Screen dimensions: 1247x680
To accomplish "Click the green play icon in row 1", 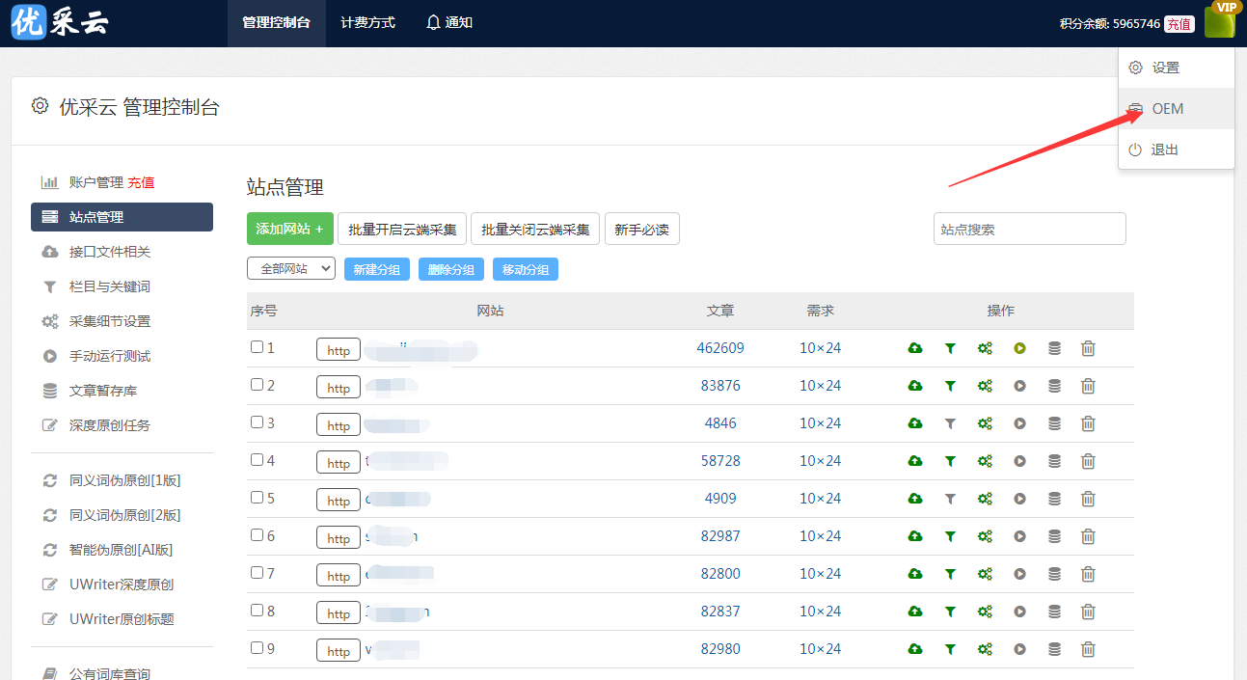I will pyautogui.click(x=1019, y=348).
